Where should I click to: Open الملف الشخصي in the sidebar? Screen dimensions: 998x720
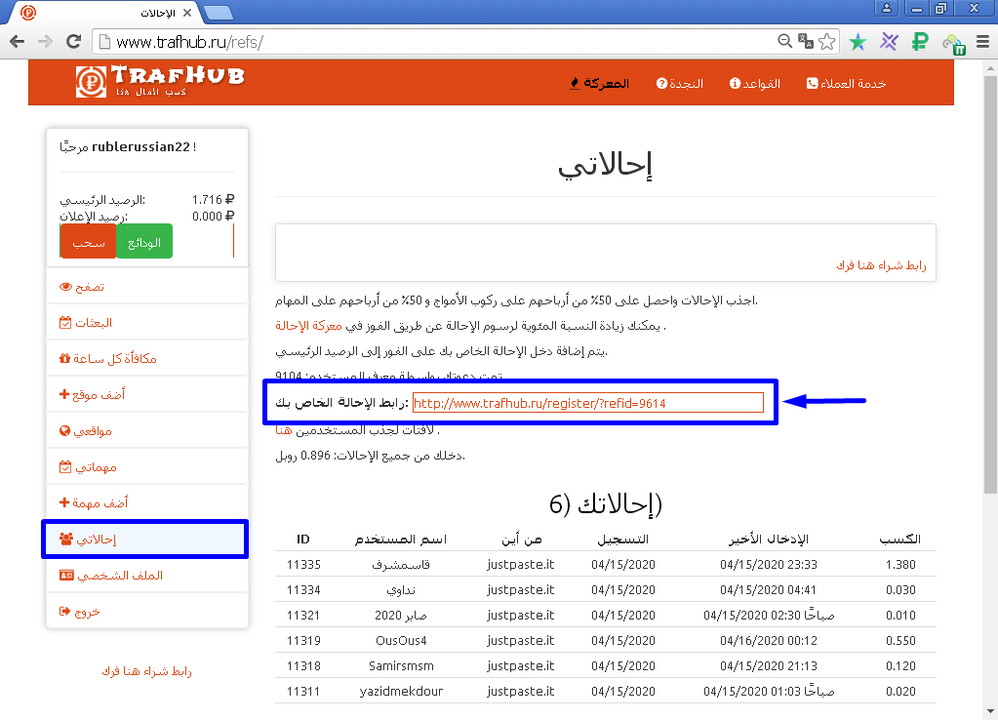click(147, 576)
